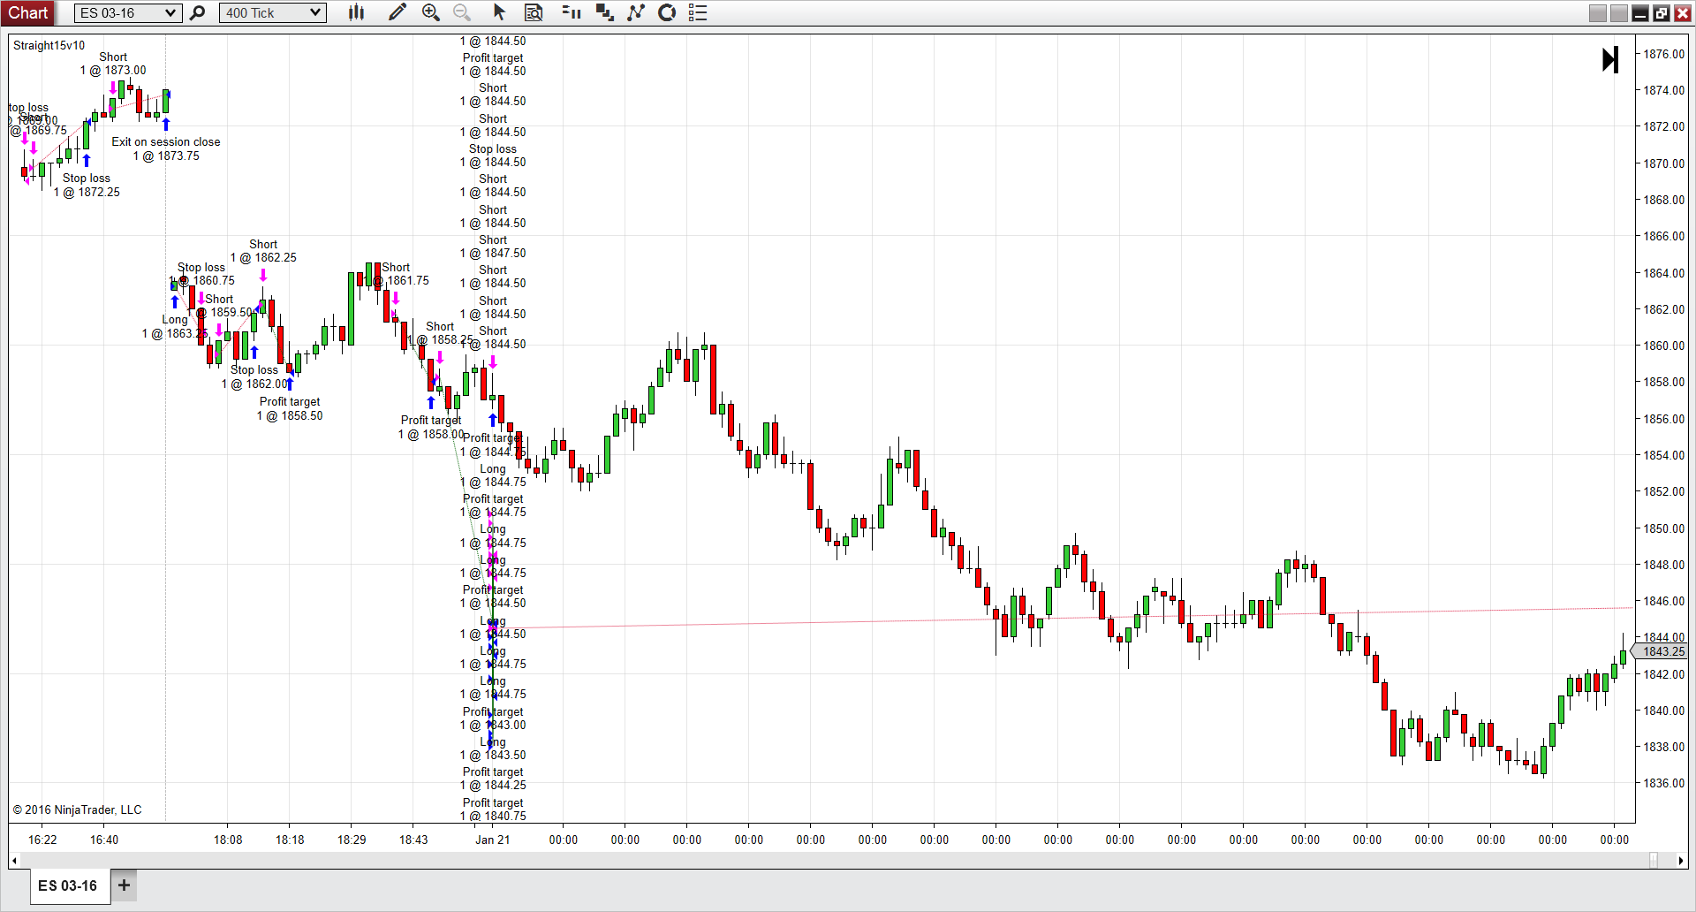Click the '1 @ 1873.00' short entry label

tap(113, 70)
